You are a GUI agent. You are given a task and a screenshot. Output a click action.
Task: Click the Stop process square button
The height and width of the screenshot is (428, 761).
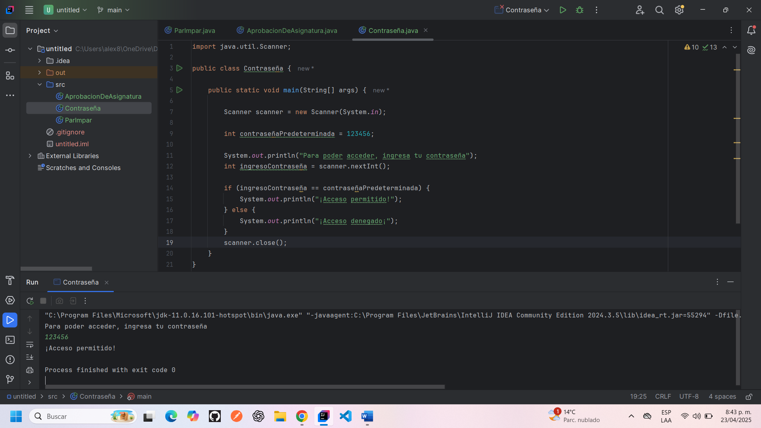click(43, 301)
